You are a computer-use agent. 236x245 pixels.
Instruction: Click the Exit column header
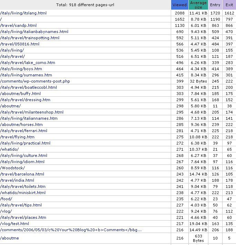229,5
